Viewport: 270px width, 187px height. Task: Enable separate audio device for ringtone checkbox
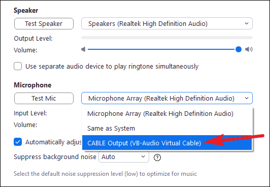(18, 66)
